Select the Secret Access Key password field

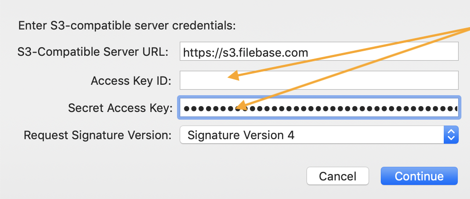(319, 107)
